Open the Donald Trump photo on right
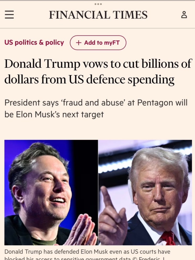Image resolution: width=195 pixels, height=260 pixels. point(145,193)
